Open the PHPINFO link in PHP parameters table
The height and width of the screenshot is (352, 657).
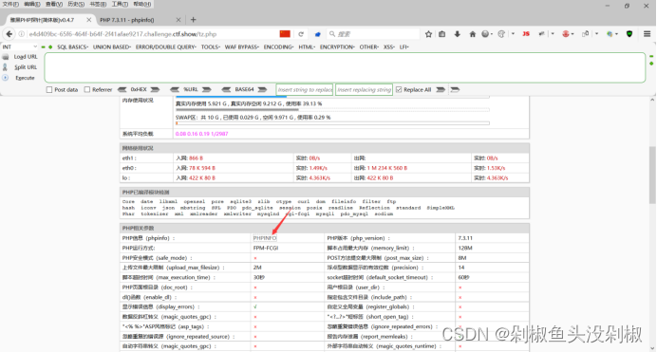tap(265, 238)
